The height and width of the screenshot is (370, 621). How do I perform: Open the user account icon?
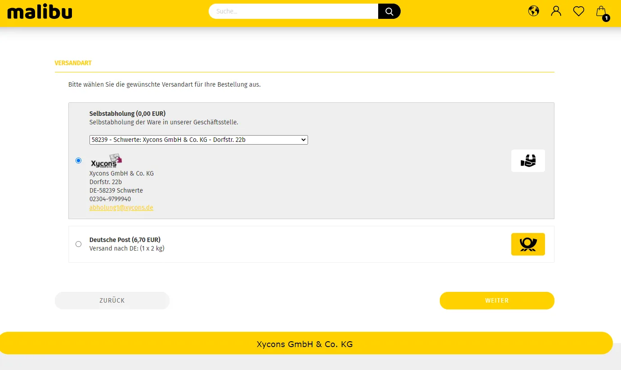pos(556,11)
